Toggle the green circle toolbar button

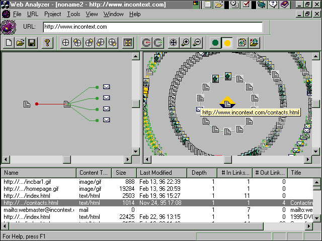tap(215, 43)
